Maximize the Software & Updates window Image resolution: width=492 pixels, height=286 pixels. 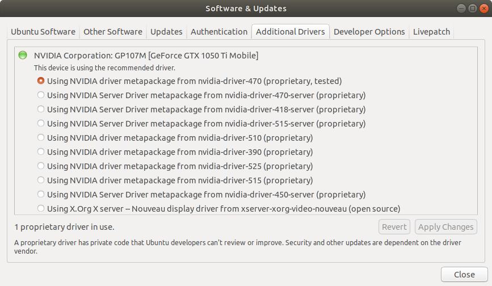472,9
